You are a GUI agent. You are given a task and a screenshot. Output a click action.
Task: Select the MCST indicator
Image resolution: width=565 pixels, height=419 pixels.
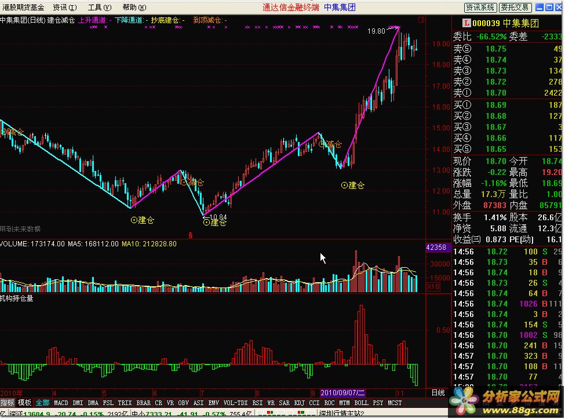395,403
